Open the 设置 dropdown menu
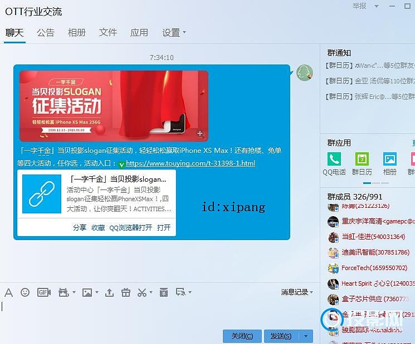Image resolution: width=415 pixels, height=344 pixels. 174,33
